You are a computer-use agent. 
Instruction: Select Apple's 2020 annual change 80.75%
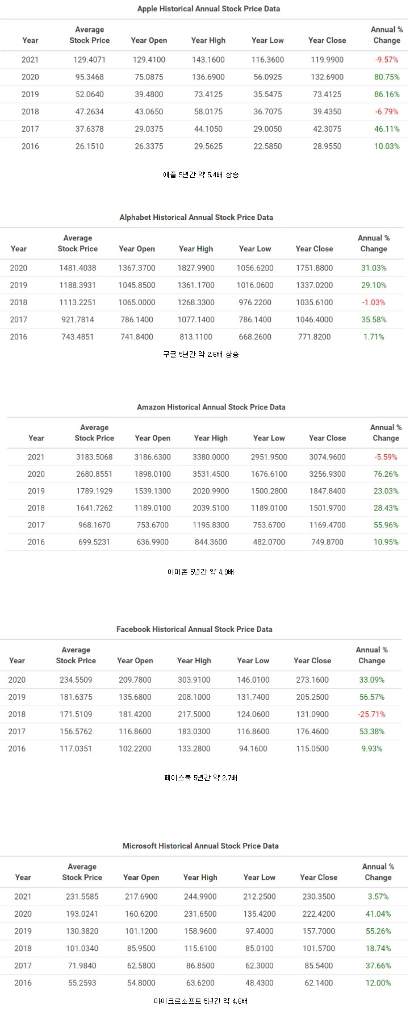pyautogui.click(x=387, y=77)
